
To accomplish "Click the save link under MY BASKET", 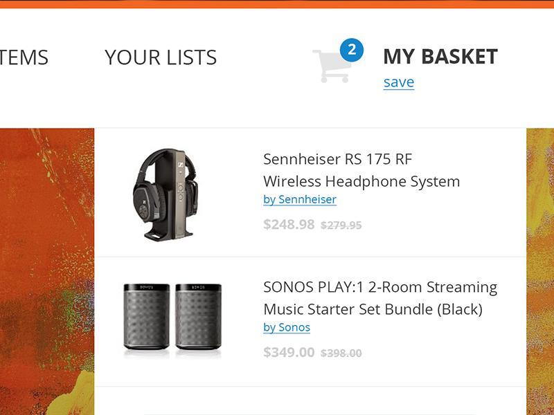I will pyautogui.click(x=399, y=82).
